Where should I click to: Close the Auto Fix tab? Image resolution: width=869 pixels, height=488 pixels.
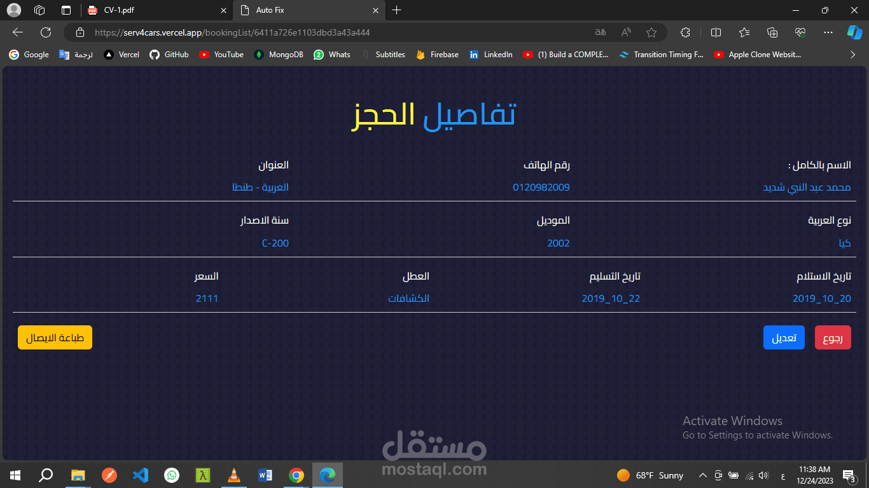pos(375,10)
